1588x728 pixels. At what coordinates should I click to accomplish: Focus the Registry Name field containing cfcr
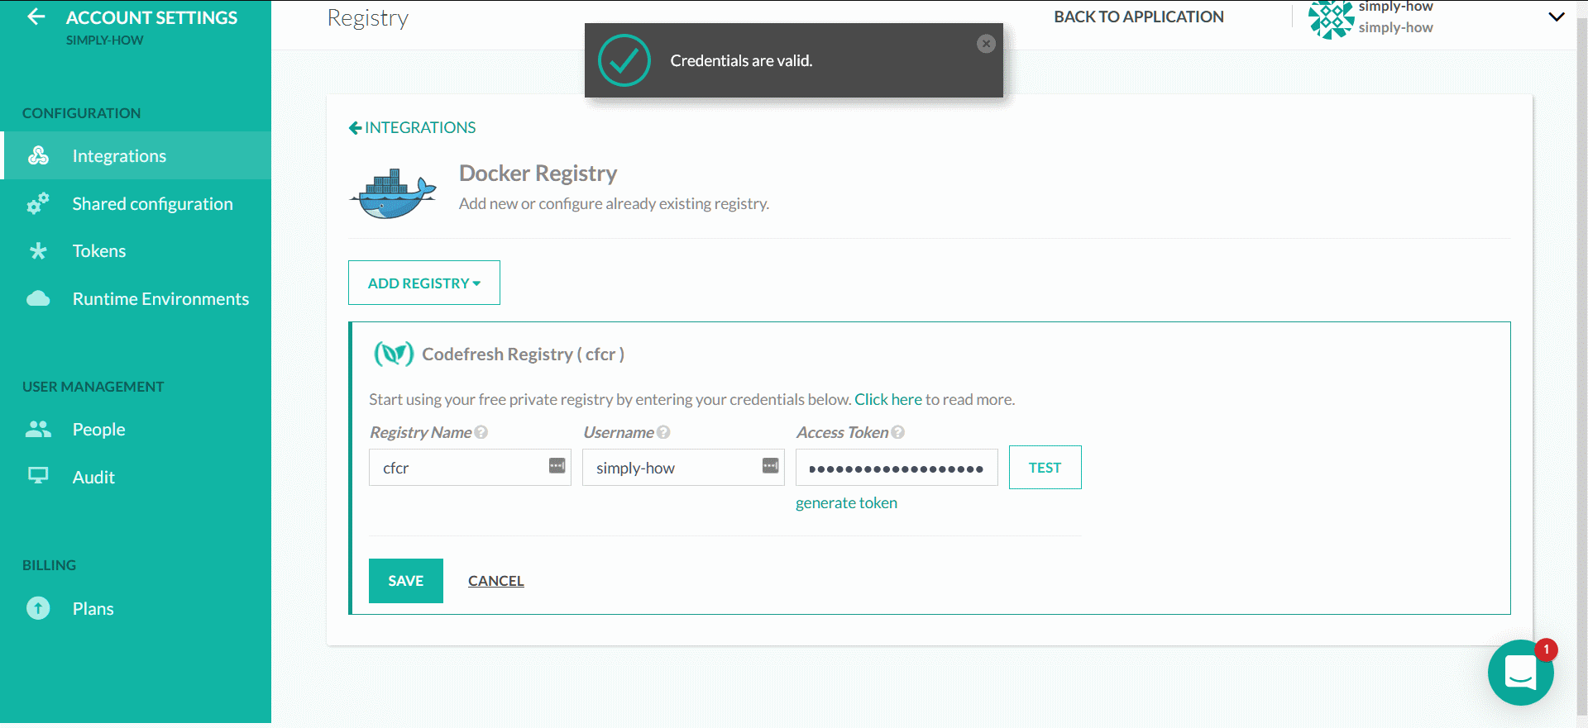coord(470,468)
